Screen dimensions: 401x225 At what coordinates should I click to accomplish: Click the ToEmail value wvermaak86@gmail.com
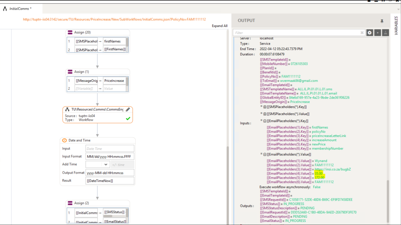pos(299,81)
